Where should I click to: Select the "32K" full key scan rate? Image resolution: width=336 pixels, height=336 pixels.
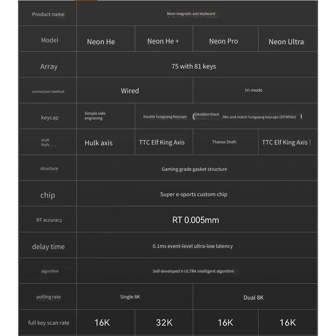tap(164, 323)
